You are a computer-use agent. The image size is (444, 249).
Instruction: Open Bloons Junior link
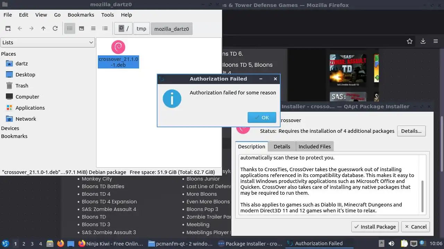pos(203,179)
